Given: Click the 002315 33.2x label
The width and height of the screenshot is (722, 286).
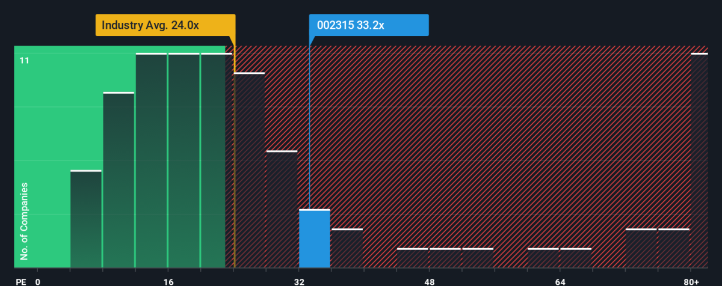Looking at the screenshot, I should coord(369,25).
